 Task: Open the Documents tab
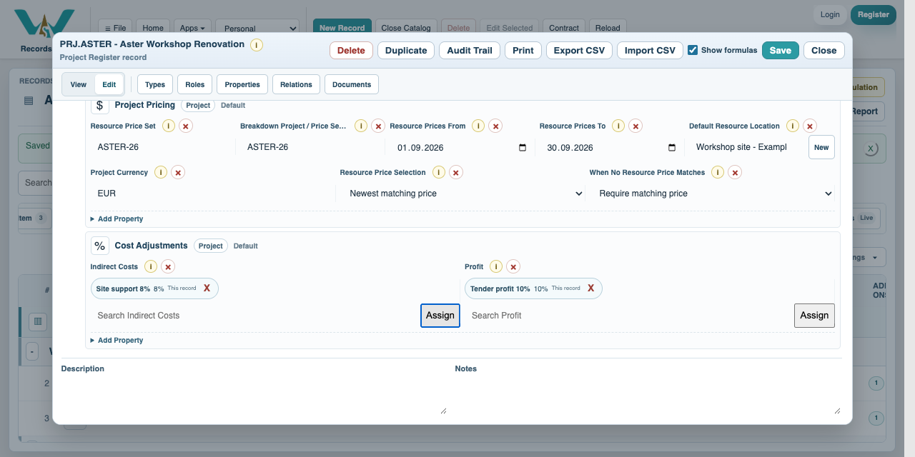point(352,84)
